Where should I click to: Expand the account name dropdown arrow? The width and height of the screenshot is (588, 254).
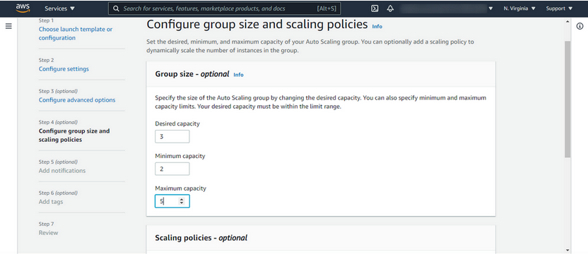tap(491, 8)
